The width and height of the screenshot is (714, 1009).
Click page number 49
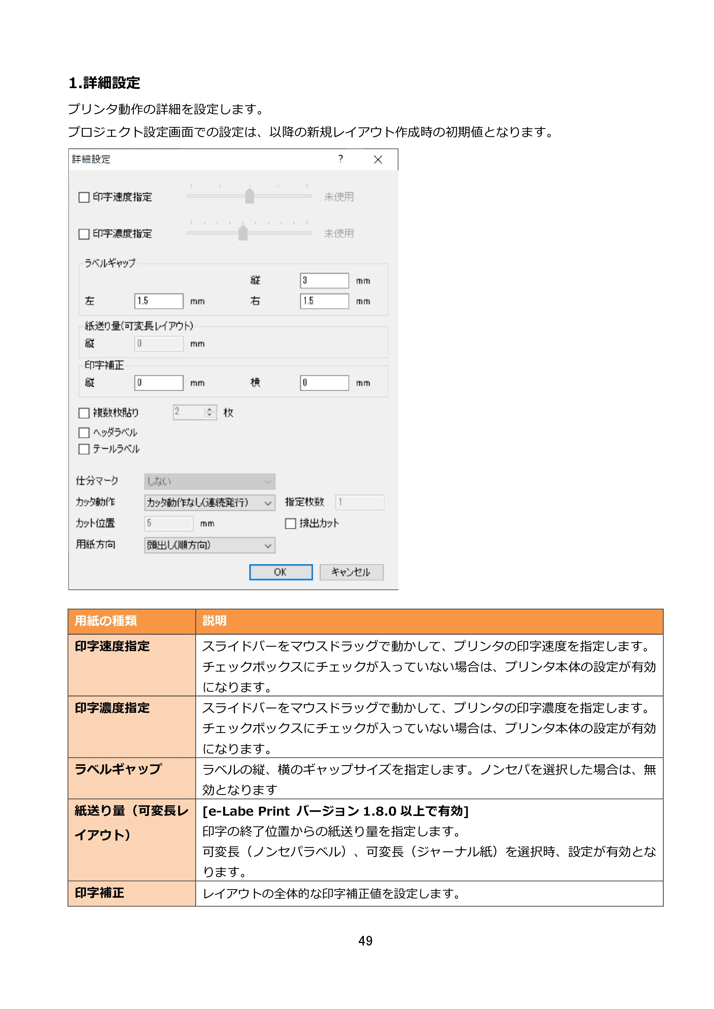365,941
